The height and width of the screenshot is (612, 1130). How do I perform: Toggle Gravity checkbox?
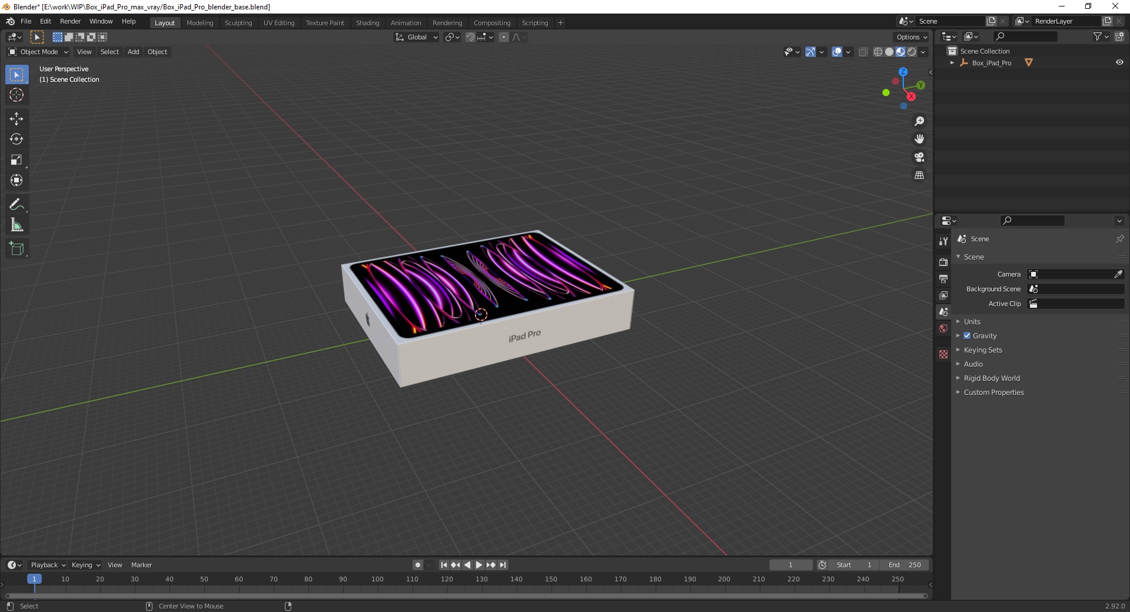pyautogui.click(x=967, y=335)
